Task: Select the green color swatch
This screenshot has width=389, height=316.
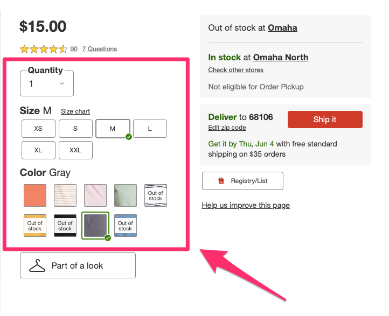Action: point(126,195)
